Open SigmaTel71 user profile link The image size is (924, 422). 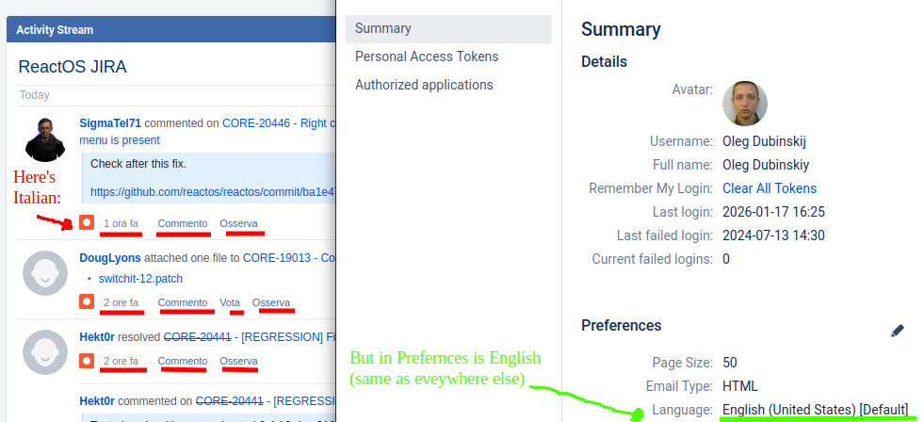coord(110,122)
